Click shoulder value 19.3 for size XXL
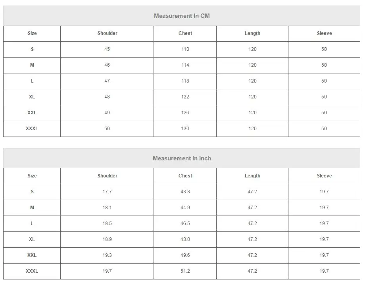 pos(107,255)
